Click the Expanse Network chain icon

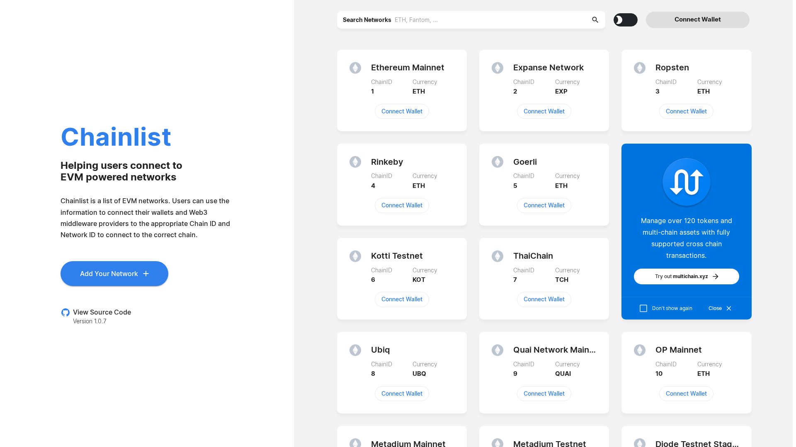[498, 68]
